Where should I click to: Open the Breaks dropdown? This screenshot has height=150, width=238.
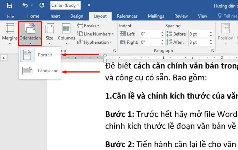point(88,26)
